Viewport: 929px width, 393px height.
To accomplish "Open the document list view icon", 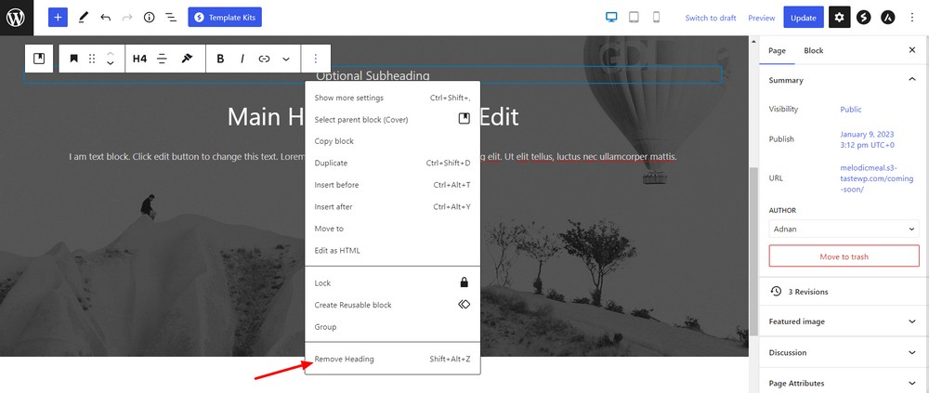I will (x=171, y=18).
